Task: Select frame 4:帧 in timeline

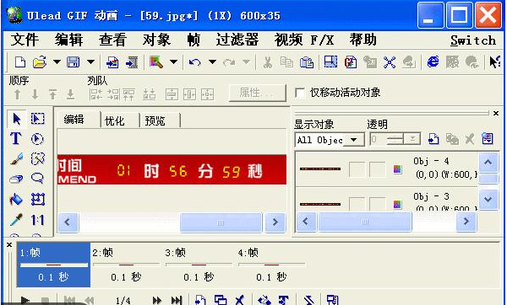Action: coord(271,265)
